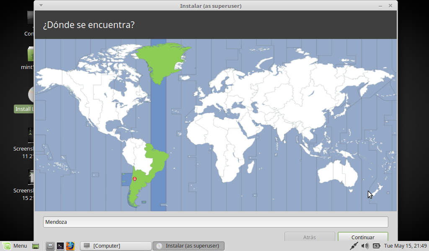This screenshot has width=429, height=251.
Task: Open the file manager launcher in panel
Action: [x=50, y=246]
